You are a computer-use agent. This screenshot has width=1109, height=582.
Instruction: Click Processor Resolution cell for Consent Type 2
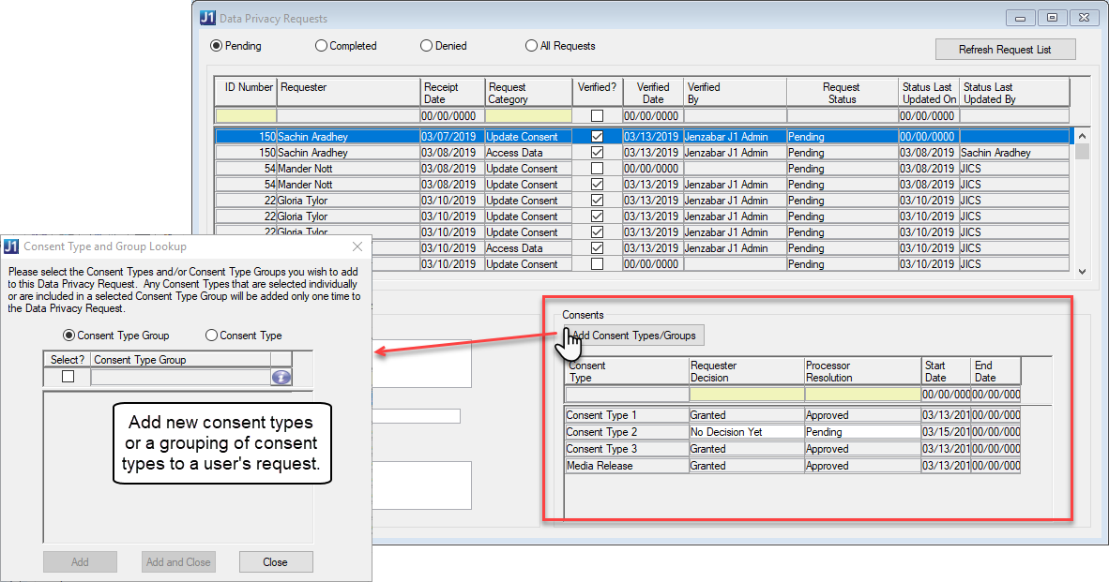[862, 432]
